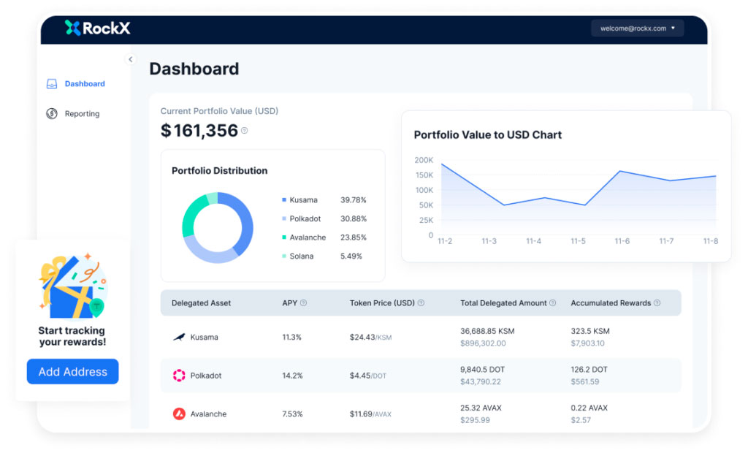
Task: Click the $24.43/KSM token price
Action: coord(370,337)
